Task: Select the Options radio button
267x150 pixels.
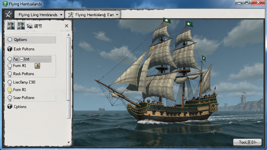Action: point(10,40)
